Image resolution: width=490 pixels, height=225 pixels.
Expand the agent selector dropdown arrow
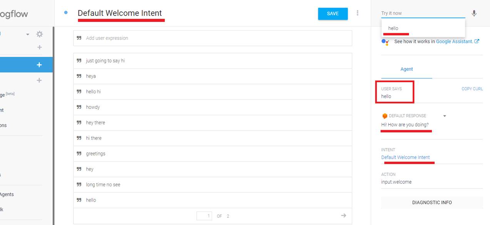coord(28,35)
